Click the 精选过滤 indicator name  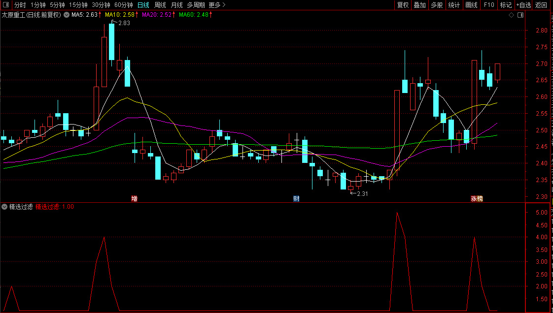21,207
